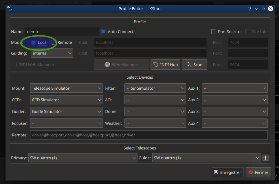
Task: Click the Guiding Host field showing localhost
Action: (150, 53)
